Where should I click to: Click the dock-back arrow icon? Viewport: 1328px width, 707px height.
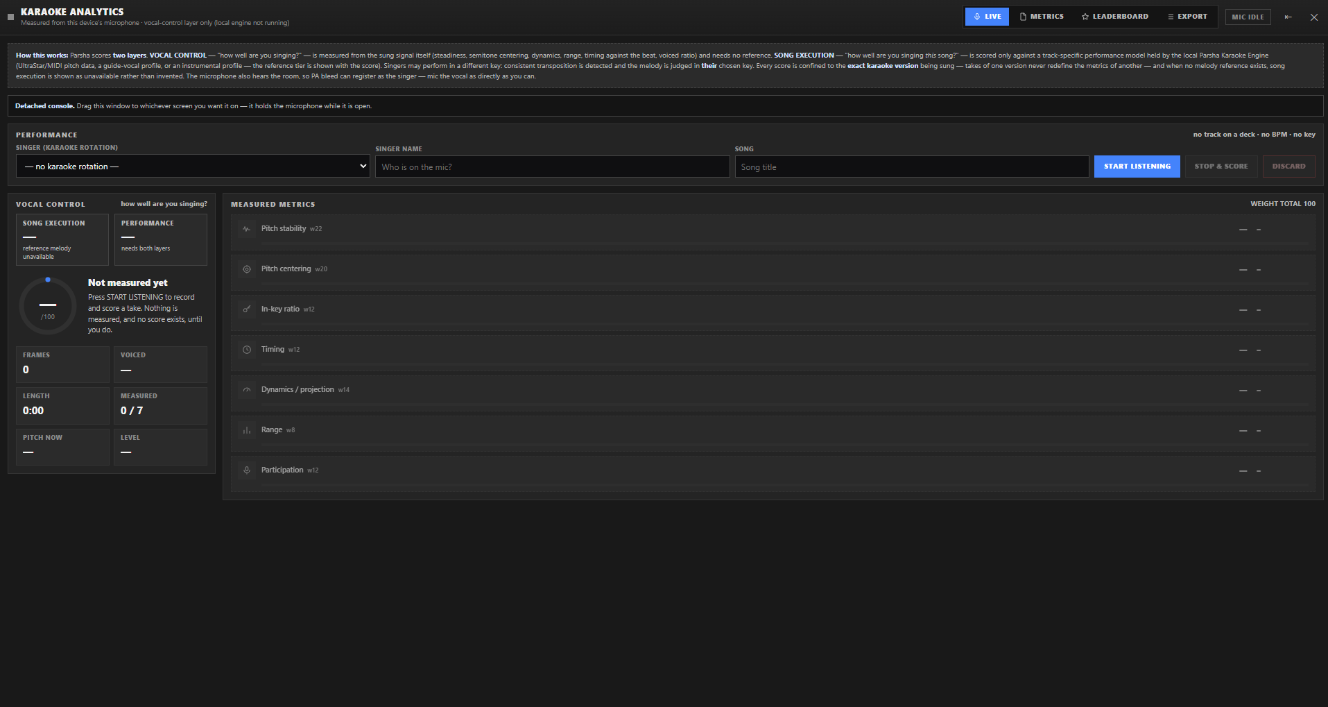(1288, 17)
